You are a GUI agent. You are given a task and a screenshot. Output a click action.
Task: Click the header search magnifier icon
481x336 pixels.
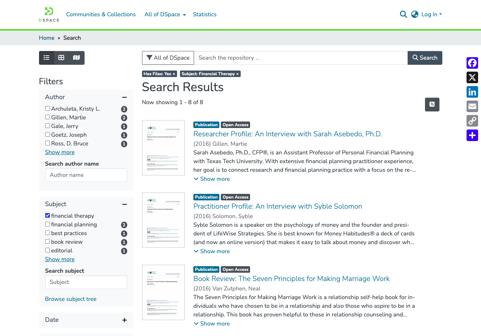pos(404,14)
